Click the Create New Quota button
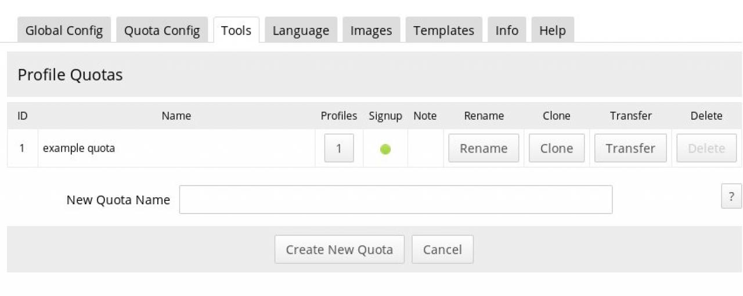The height and width of the screenshot is (296, 743). click(x=339, y=250)
